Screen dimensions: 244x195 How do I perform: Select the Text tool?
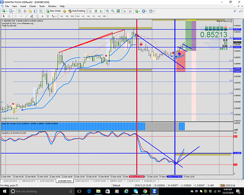pos(42,16)
